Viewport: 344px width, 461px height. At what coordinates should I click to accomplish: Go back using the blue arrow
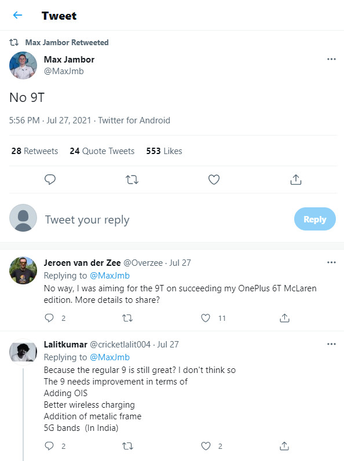pos(17,15)
